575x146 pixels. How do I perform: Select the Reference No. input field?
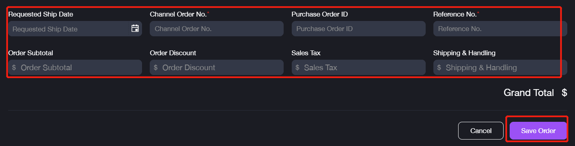(x=500, y=29)
